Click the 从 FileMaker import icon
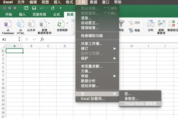Viewport: 178px width, 118px height. [x=8, y=24]
